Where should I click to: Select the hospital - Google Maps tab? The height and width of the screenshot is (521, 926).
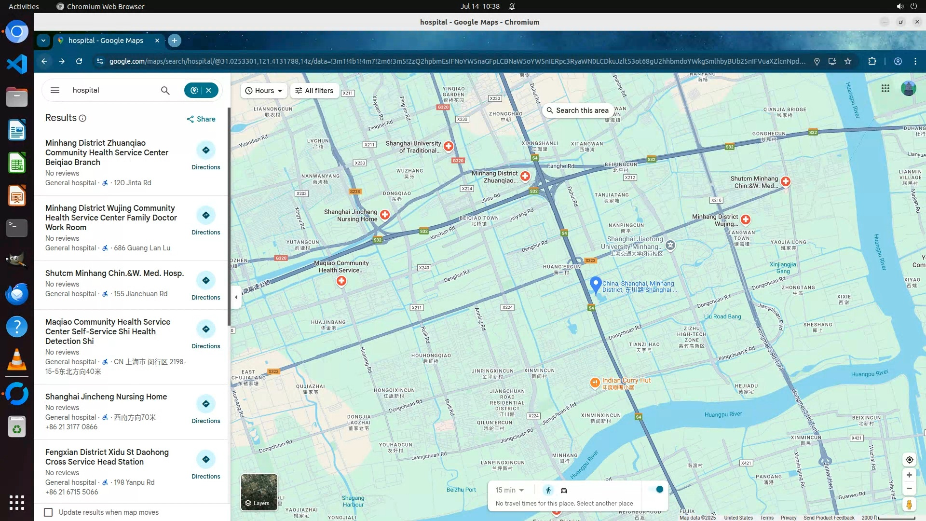click(x=106, y=41)
